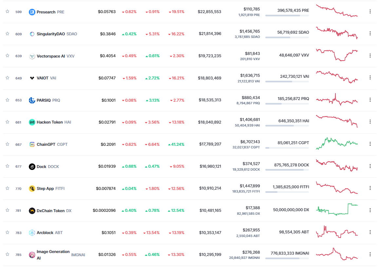Open the ChainGPT 7-day price chart
This screenshot has width=379, height=269.
[337, 144]
